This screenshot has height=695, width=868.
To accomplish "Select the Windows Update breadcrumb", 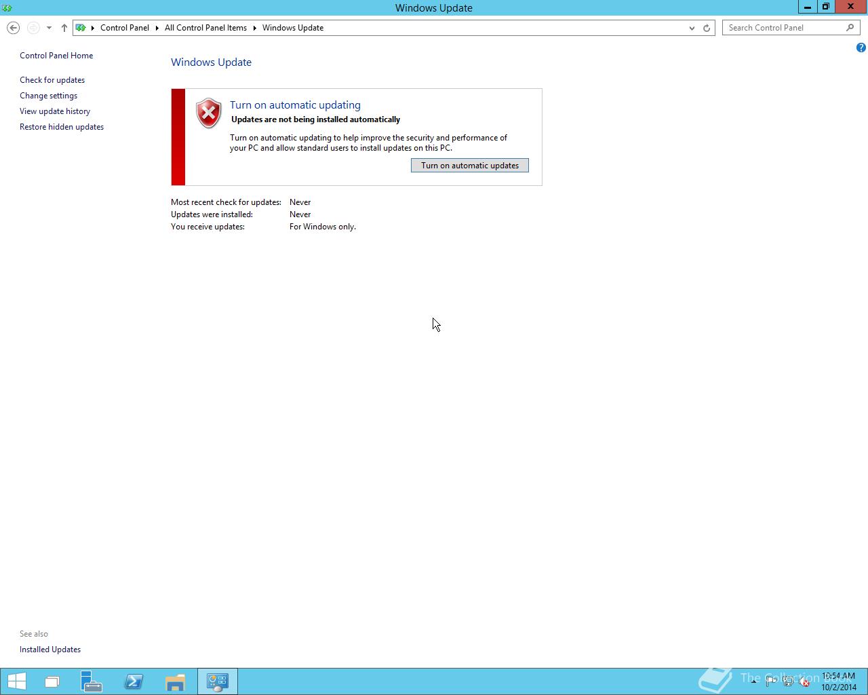I will (x=293, y=28).
